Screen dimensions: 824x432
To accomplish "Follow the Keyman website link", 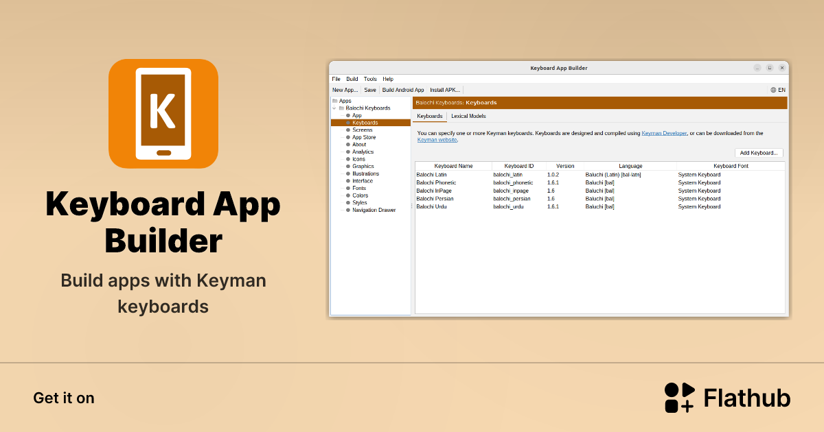I will [437, 139].
